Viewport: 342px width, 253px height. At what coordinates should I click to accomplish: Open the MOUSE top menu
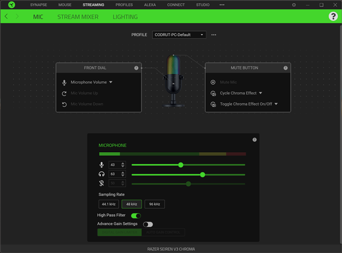(x=65, y=5)
